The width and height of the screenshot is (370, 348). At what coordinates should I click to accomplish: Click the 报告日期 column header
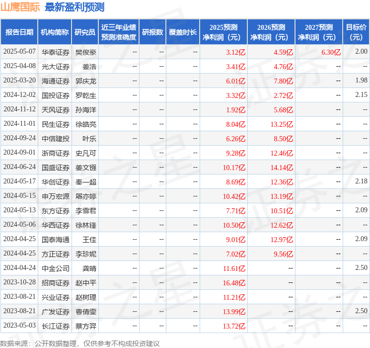[x=19, y=32]
